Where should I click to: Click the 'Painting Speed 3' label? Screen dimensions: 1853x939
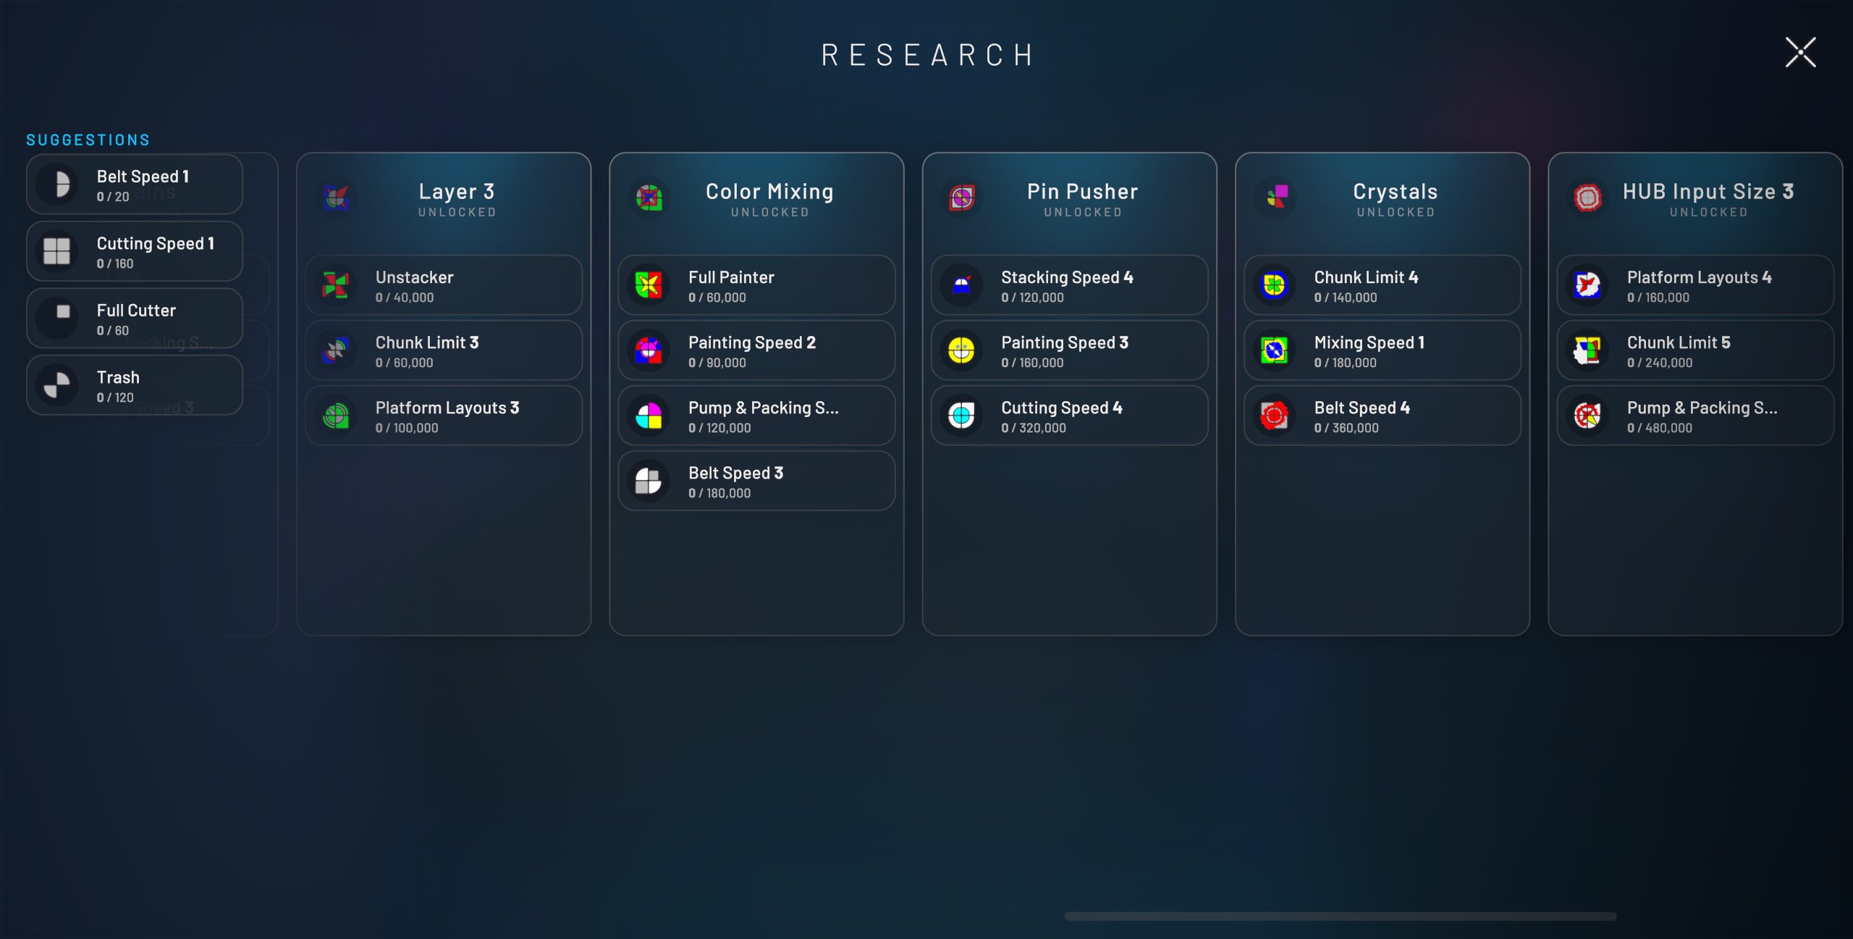[1065, 343]
